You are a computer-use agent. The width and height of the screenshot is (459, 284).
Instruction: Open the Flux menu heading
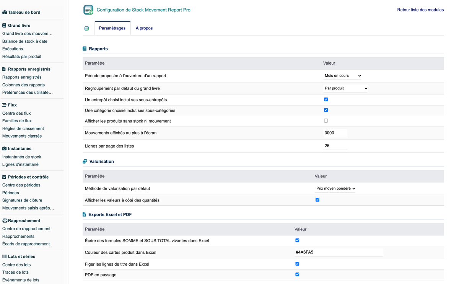(x=12, y=105)
